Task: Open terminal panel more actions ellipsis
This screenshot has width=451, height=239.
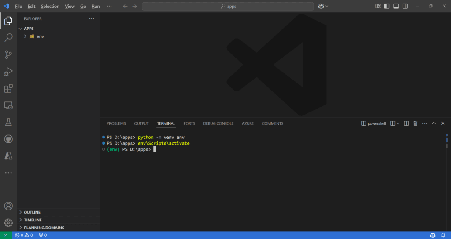Action: pyautogui.click(x=425, y=123)
